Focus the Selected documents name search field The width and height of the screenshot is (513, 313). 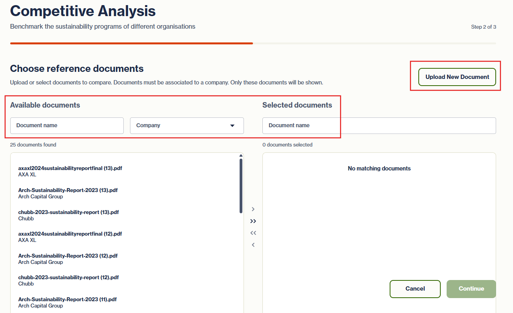[379, 126]
